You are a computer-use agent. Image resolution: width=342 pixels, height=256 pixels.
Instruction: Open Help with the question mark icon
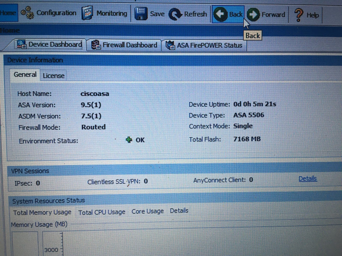pos(298,15)
